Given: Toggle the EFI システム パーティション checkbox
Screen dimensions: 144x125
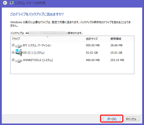Looking at the screenshot, I should point(13,45).
